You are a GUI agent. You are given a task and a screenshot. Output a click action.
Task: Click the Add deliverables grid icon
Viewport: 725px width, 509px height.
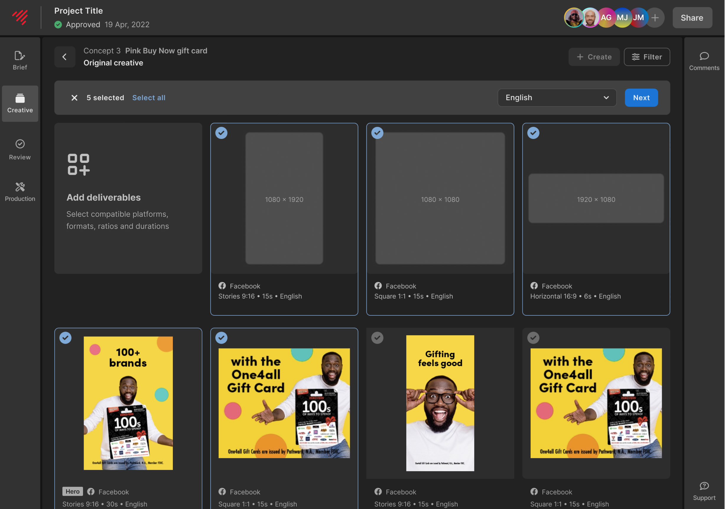coord(79,164)
